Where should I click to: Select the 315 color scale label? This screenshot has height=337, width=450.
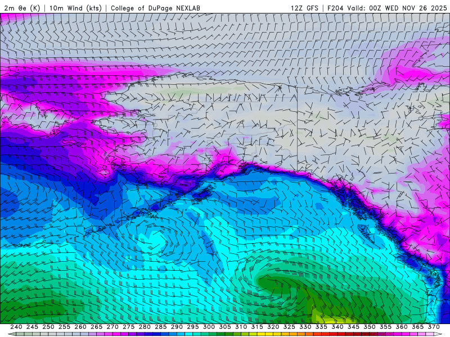(x=257, y=327)
